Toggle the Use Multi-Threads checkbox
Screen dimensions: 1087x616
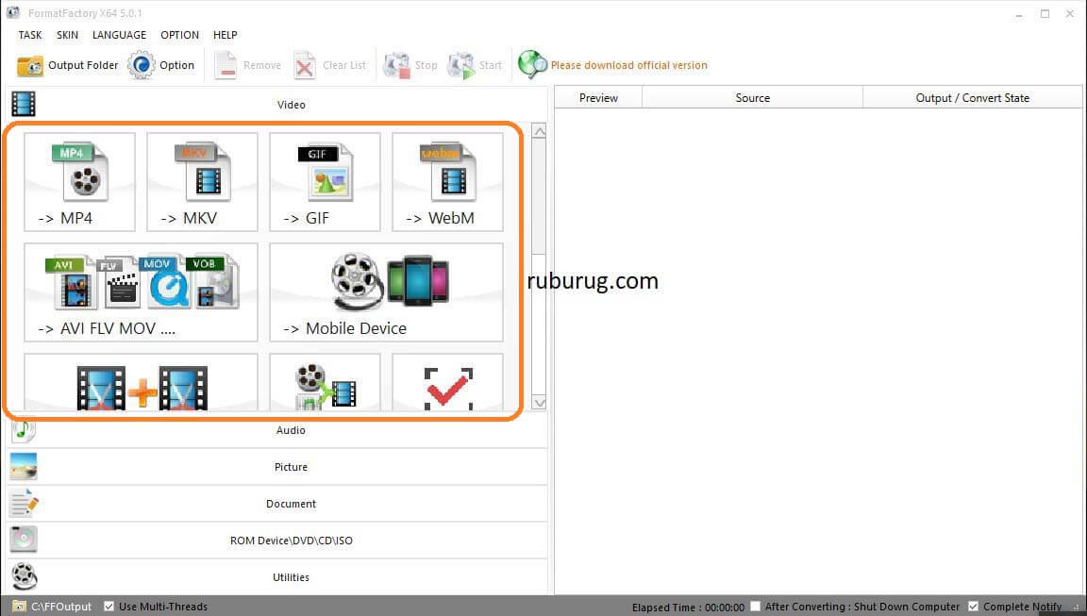109,607
